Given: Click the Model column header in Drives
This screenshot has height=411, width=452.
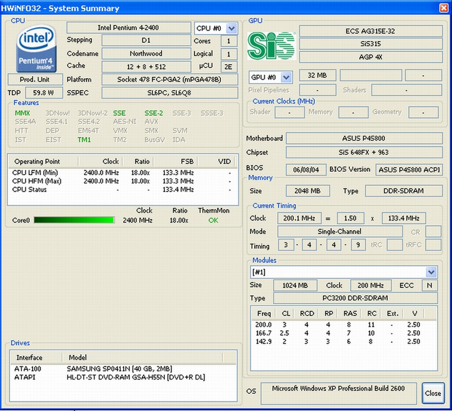Looking at the screenshot, I should 142,358.
